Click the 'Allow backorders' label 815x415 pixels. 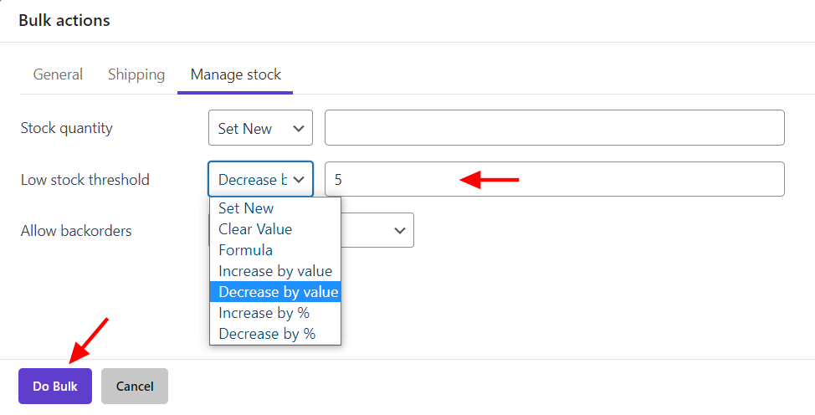point(76,230)
